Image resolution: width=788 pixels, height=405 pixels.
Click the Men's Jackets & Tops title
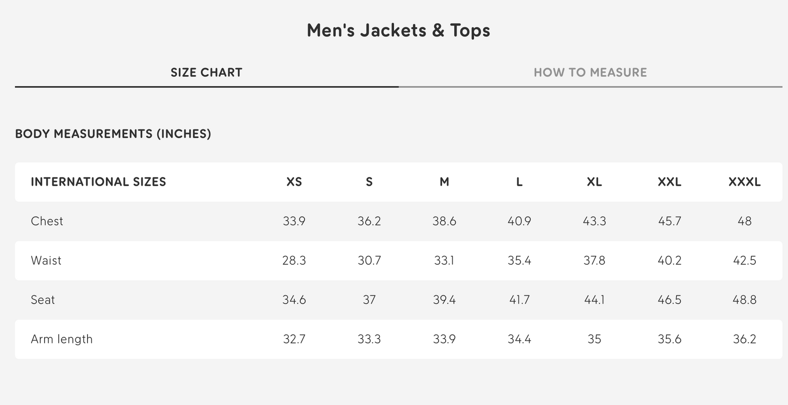click(398, 31)
